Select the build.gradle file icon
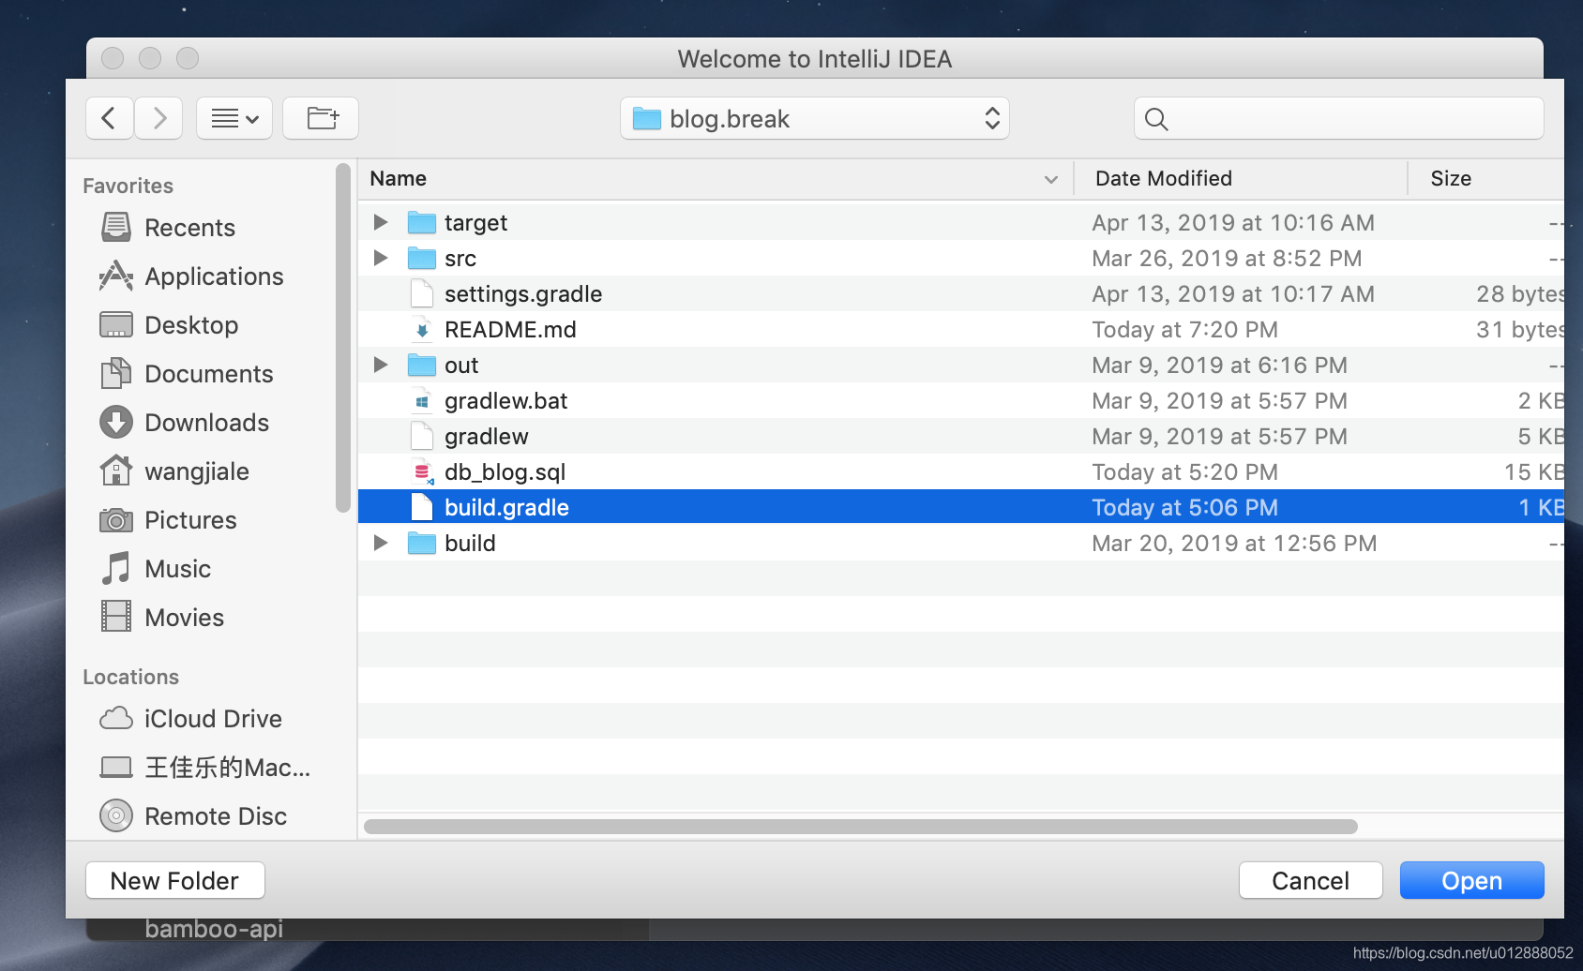Screen dimensions: 1583x971 [422, 507]
